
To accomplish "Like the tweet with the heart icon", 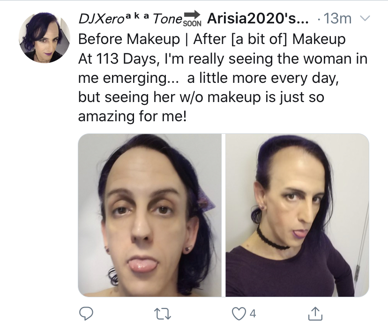I will (x=239, y=314).
